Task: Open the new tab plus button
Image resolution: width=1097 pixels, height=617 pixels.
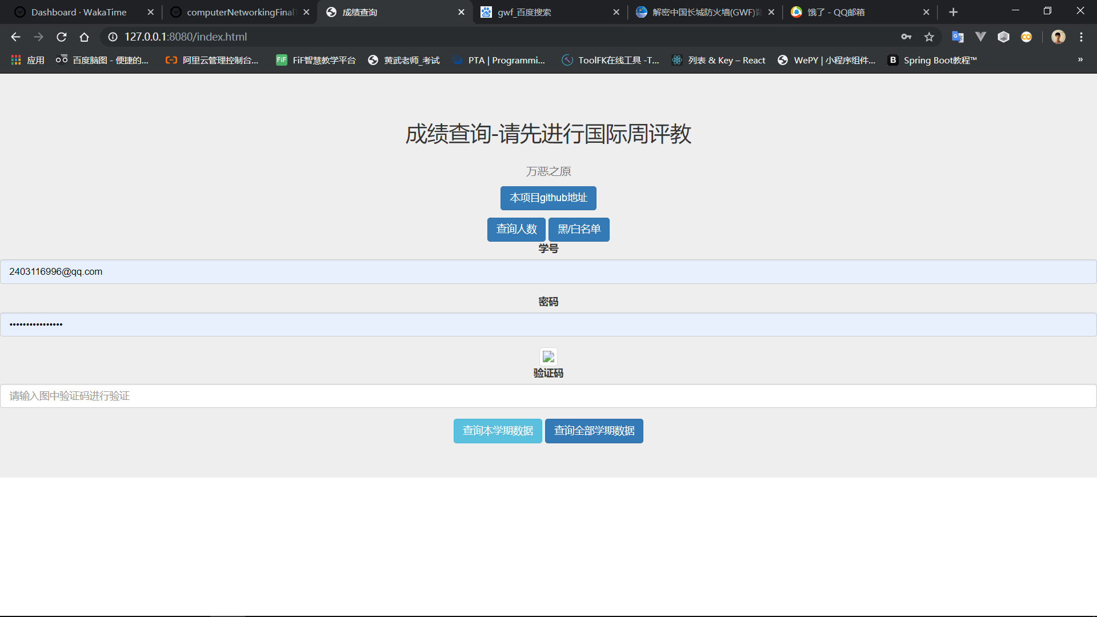Action: pos(953,12)
